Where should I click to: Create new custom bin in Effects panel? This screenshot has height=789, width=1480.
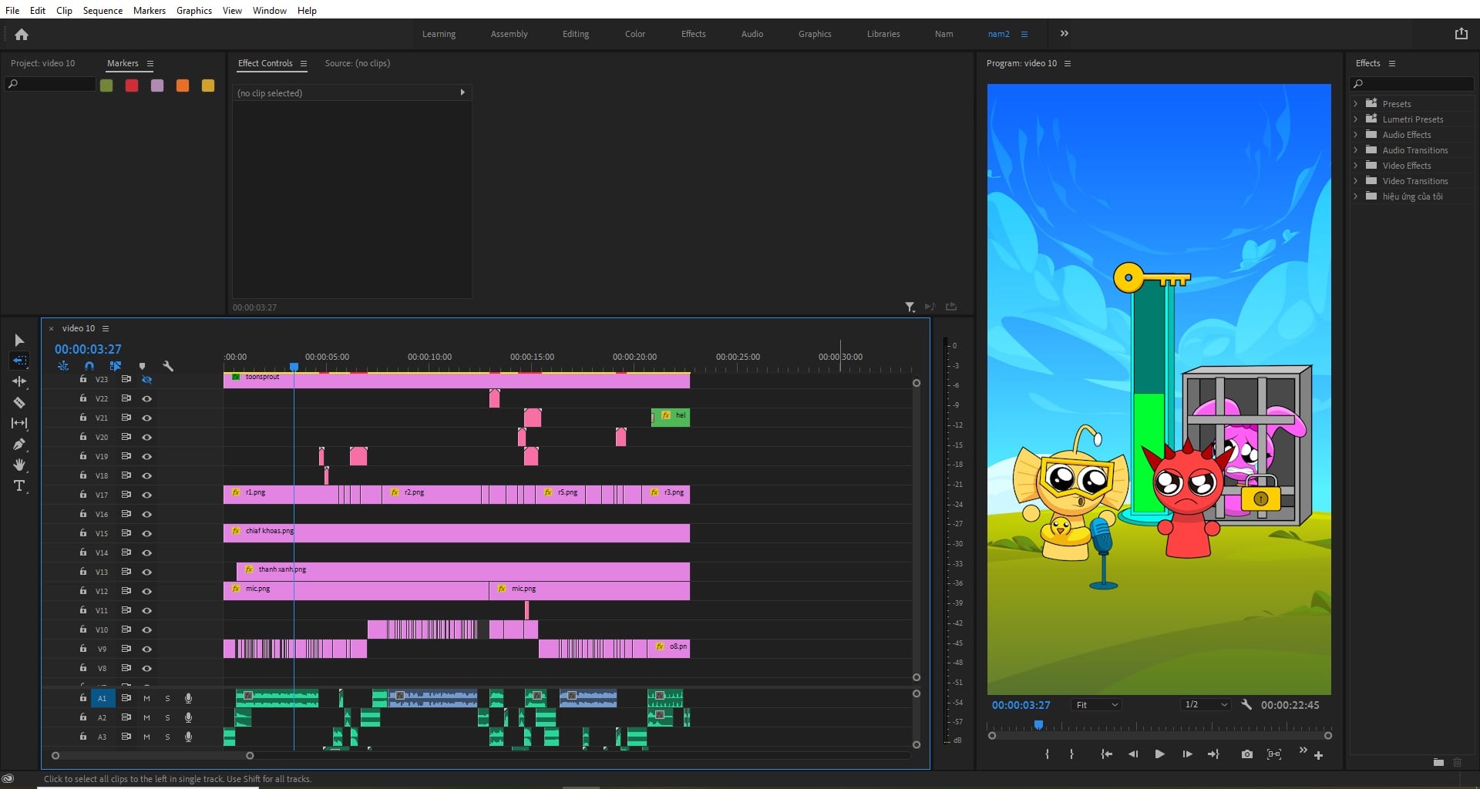pyautogui.click(x=1438, y=762)
